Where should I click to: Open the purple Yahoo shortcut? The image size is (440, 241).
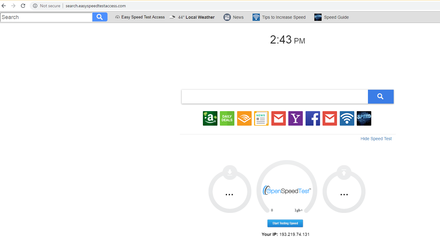tap(296, 118)
